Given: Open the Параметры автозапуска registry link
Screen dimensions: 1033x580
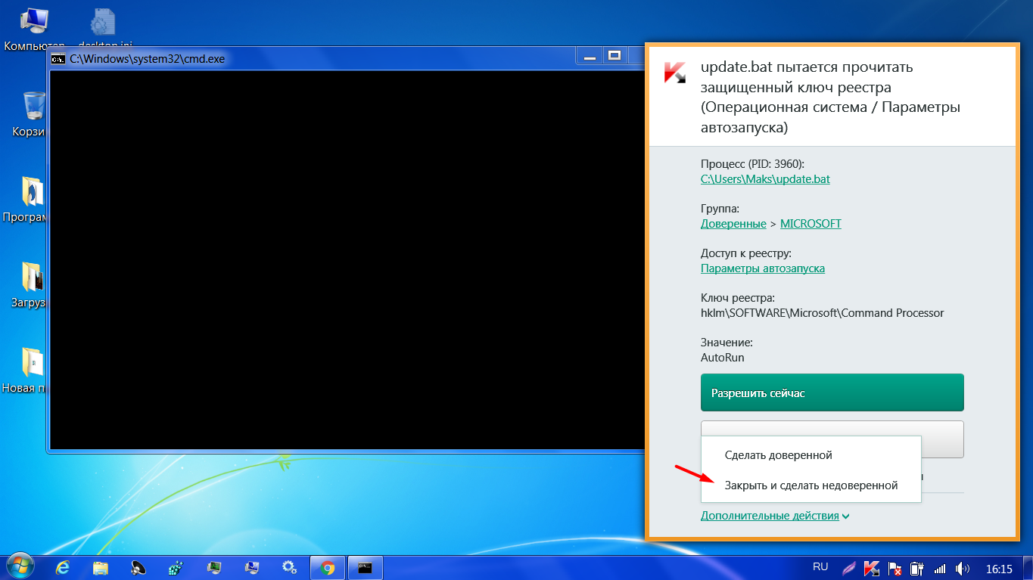Looking at the screenshot, I should click(763, 268).
